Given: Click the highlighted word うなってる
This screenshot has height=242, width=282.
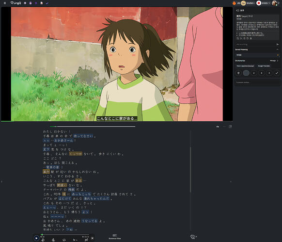Looking at the screenshot, I should 90,221.
